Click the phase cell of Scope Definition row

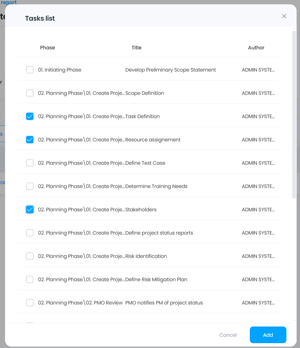82,93
